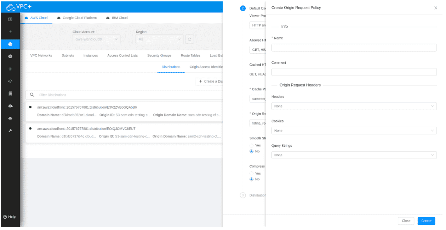This screenshot has width=446, height=230.
Task: Open the top sidebar list icon
Action: tap(10, 19)
